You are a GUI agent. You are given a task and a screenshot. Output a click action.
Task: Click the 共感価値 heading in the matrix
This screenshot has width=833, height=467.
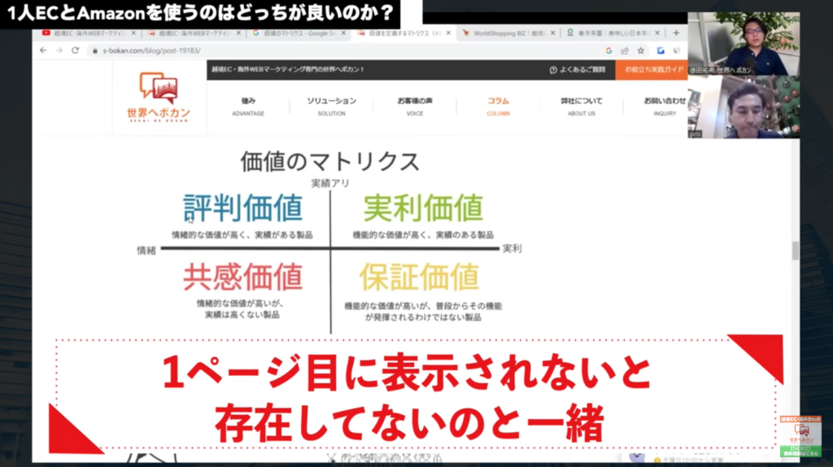point(242,277)
